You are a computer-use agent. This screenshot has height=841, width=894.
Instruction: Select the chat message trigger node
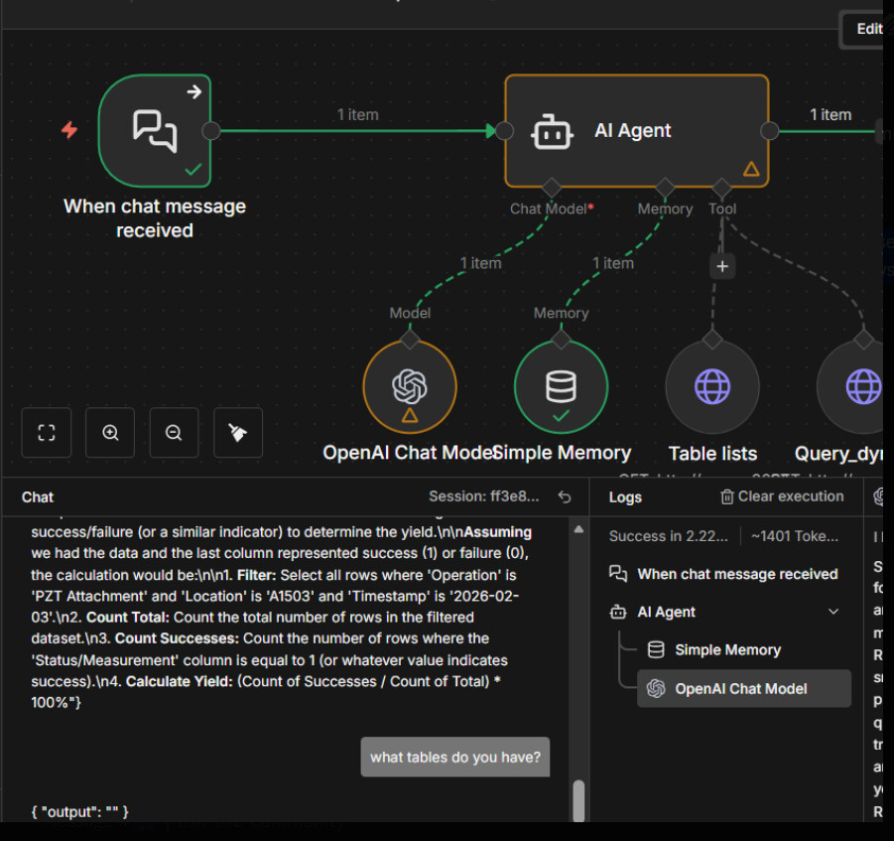(x=155, y=130)
